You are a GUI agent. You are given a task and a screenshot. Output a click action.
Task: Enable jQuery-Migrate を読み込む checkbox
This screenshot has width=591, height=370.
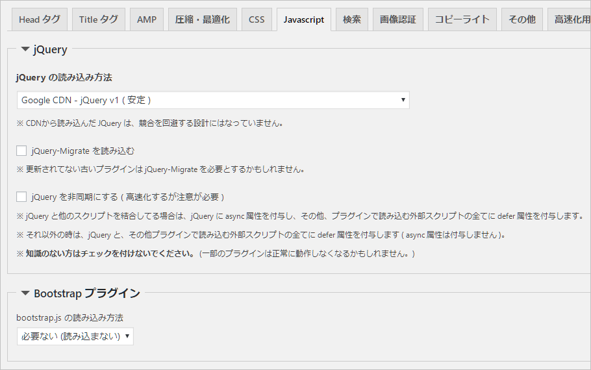[x=21, y=151]
